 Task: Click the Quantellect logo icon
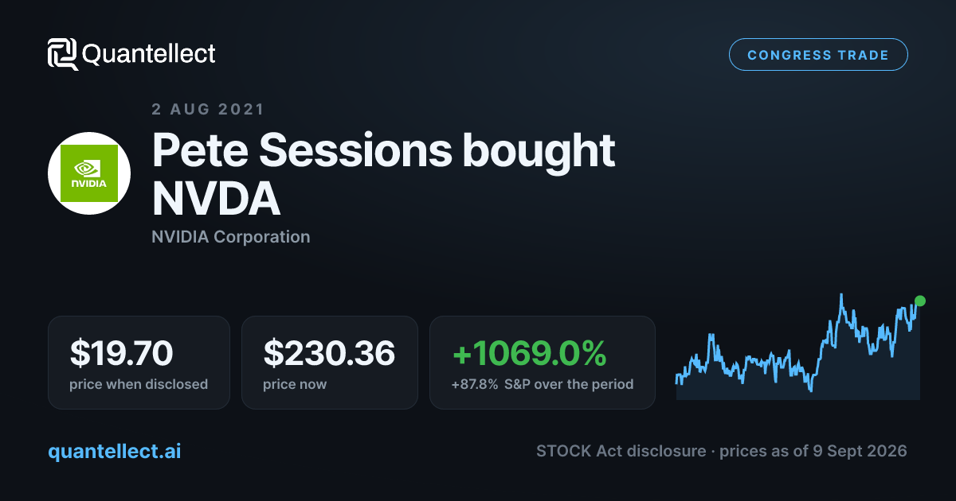coord(62,54)
